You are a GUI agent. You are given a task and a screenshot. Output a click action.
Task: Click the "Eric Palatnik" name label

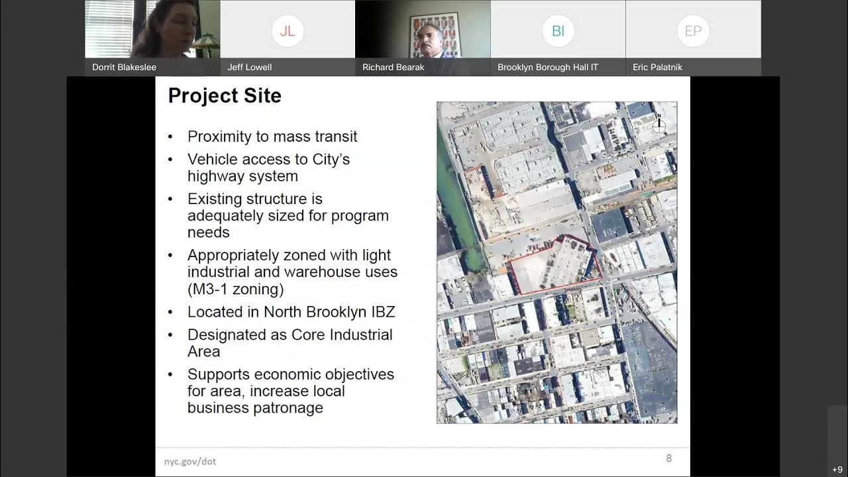click(x=657, y=67)
